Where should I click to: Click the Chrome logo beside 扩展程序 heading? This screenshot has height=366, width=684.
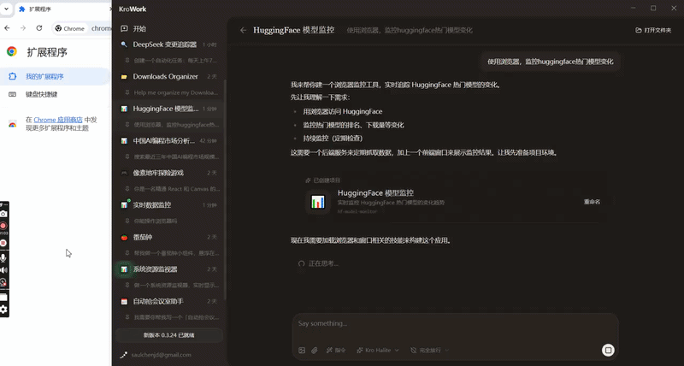(12, 51)
